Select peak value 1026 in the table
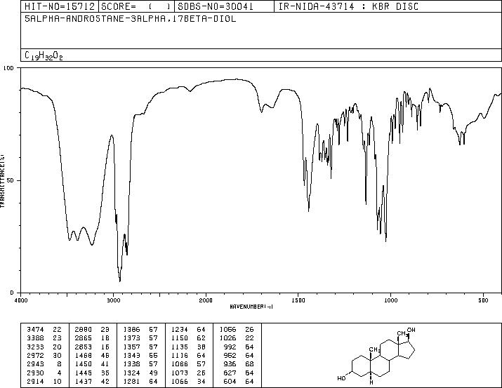This screenshot has height=388, width=502. 228,337
